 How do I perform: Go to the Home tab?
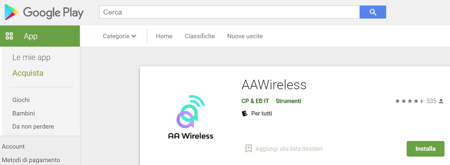coord(164,36)
